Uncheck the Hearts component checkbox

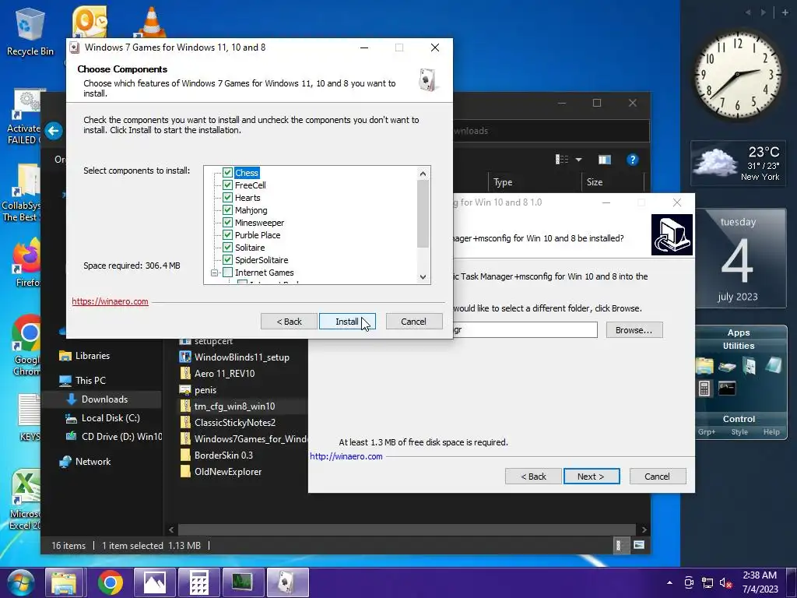228,198
